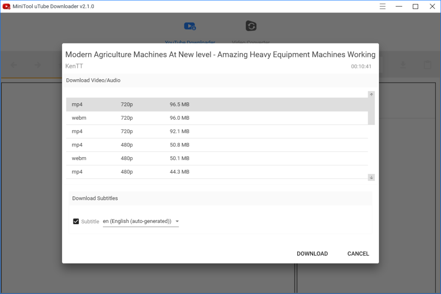Pick the webm 480p 50.1 MB format
The height and width of the screenshot is (294, 441).
coord(217,158)
